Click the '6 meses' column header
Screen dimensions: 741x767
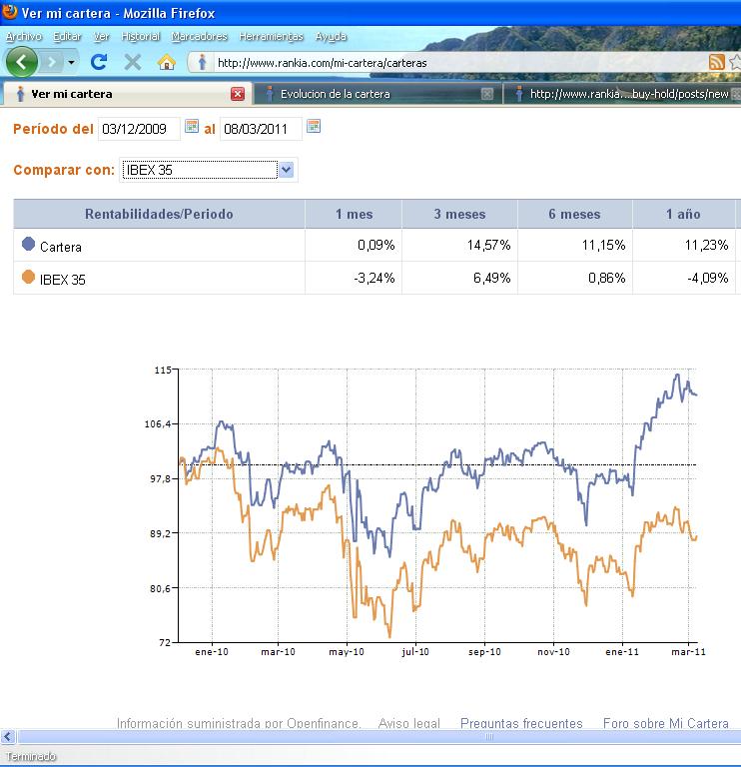574,214
